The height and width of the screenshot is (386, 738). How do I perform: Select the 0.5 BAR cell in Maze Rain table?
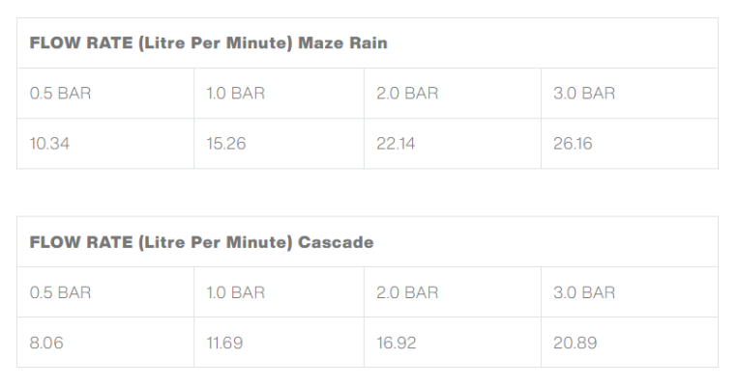click(61, 94)
